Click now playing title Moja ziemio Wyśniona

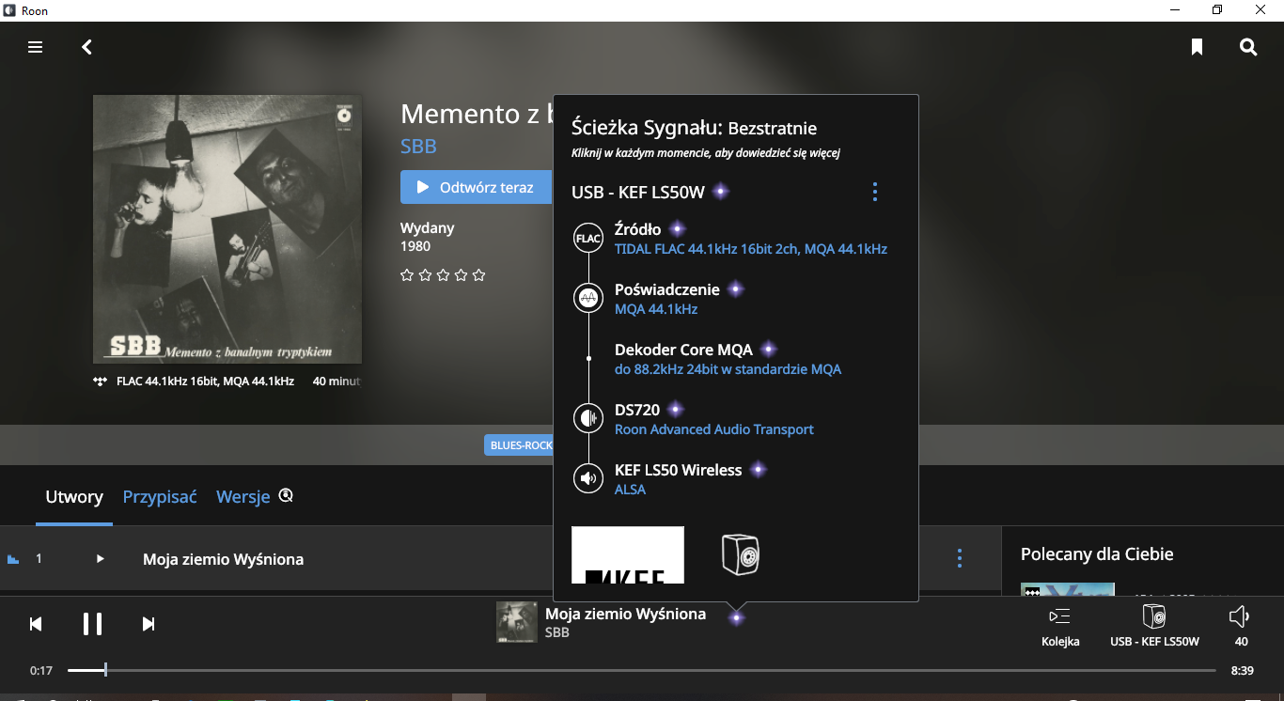625,614
